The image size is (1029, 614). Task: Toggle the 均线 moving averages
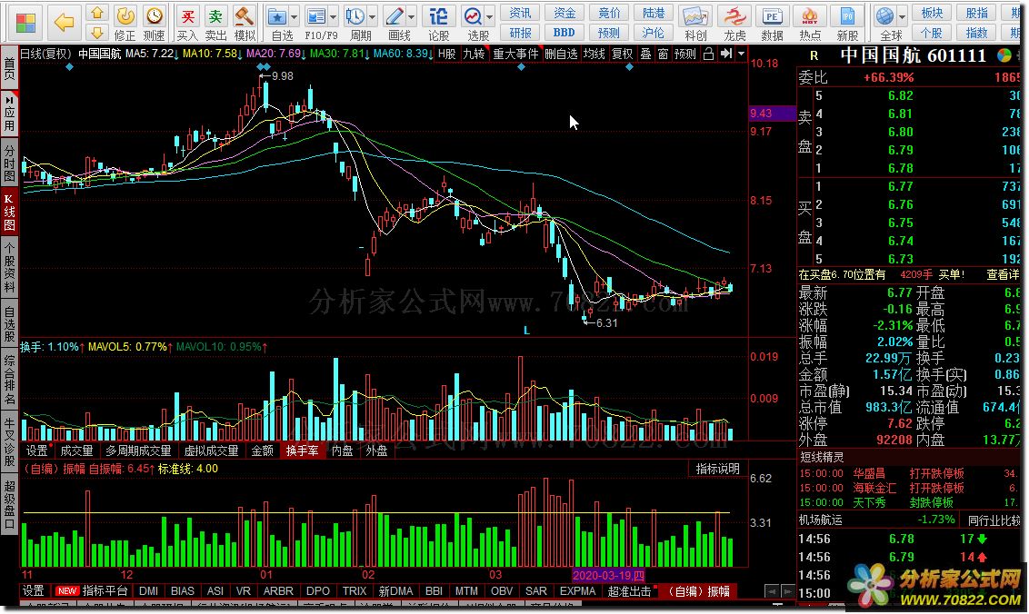coord(594,54)
